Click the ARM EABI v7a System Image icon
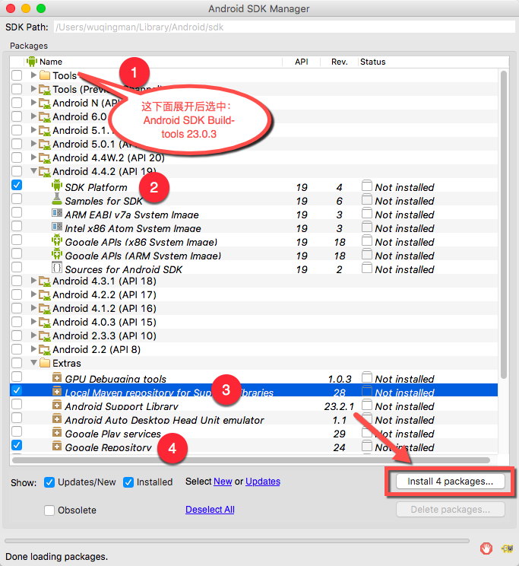 pos(57,213)
